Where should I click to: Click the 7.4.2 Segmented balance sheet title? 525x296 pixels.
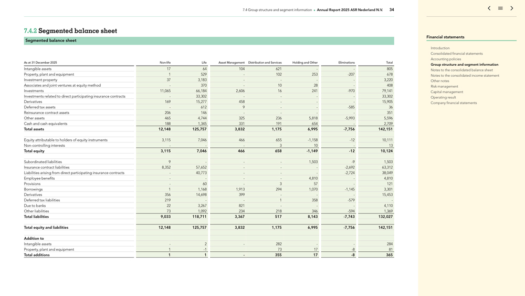[x=70, y=31]
